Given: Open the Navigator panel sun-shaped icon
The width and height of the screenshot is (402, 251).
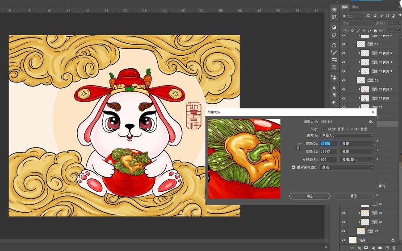Looking at the screenshot, I should [334, 10].
